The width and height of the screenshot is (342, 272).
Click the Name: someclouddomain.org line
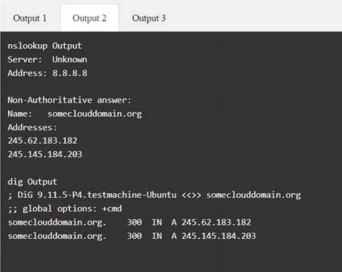pos(75,114)
